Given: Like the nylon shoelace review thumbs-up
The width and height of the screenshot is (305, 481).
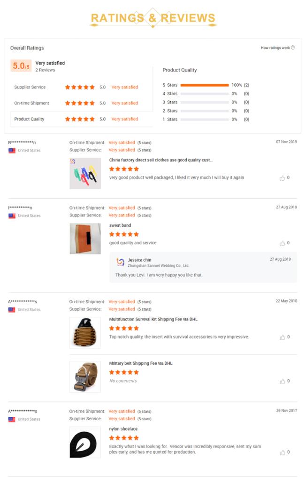Looking at the screenshot, I should pyautogui.click(x=282, y=452).
